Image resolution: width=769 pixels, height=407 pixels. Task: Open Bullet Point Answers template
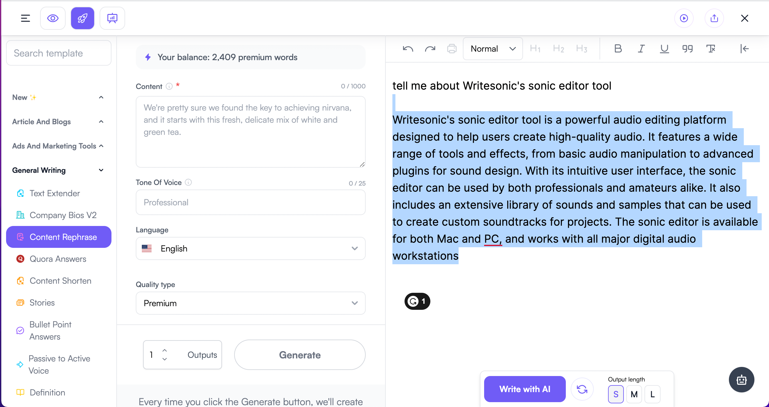coord(58,330)
